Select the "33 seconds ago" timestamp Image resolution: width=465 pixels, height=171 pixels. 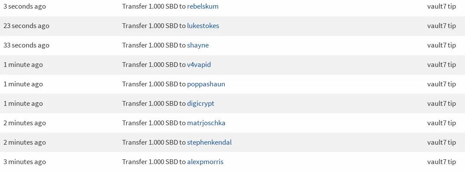pos(26,45)
